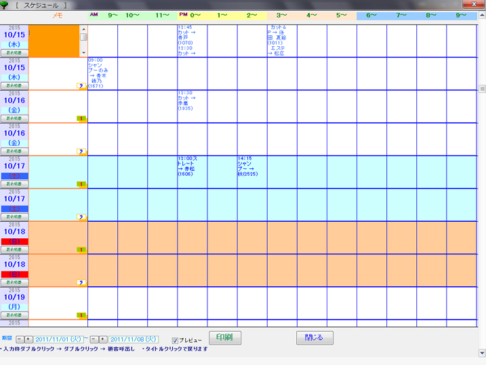Click the orange memo box in the first row

click(x=54, y=41)
